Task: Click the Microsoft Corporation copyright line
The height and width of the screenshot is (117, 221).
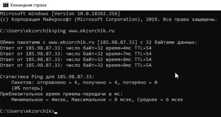Action: pyautogui.click(x=108, y=19)
